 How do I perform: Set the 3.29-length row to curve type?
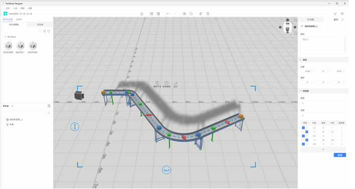[307, 144]
